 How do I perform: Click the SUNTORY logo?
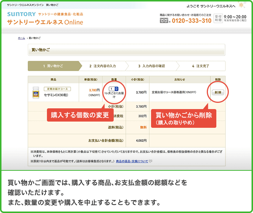point(21,14)
